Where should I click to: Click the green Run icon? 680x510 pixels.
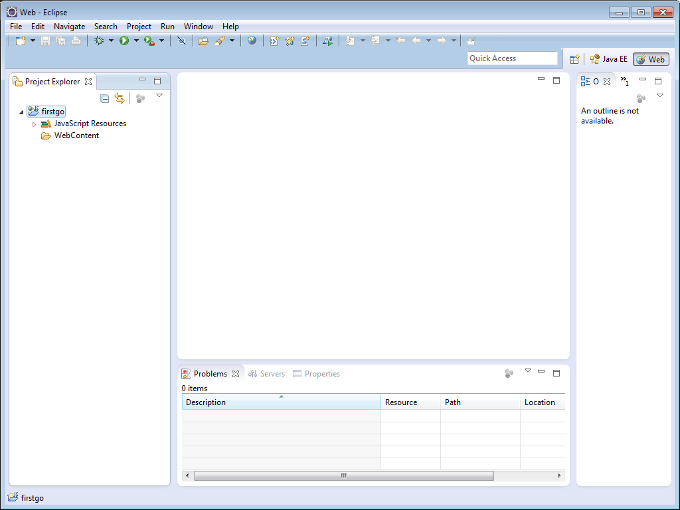point(124,41)
